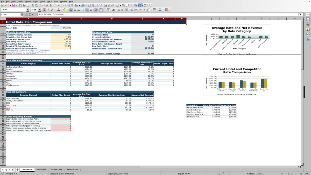Open the Font Size dropdown
311x175 pixels.
pos(40,10)
